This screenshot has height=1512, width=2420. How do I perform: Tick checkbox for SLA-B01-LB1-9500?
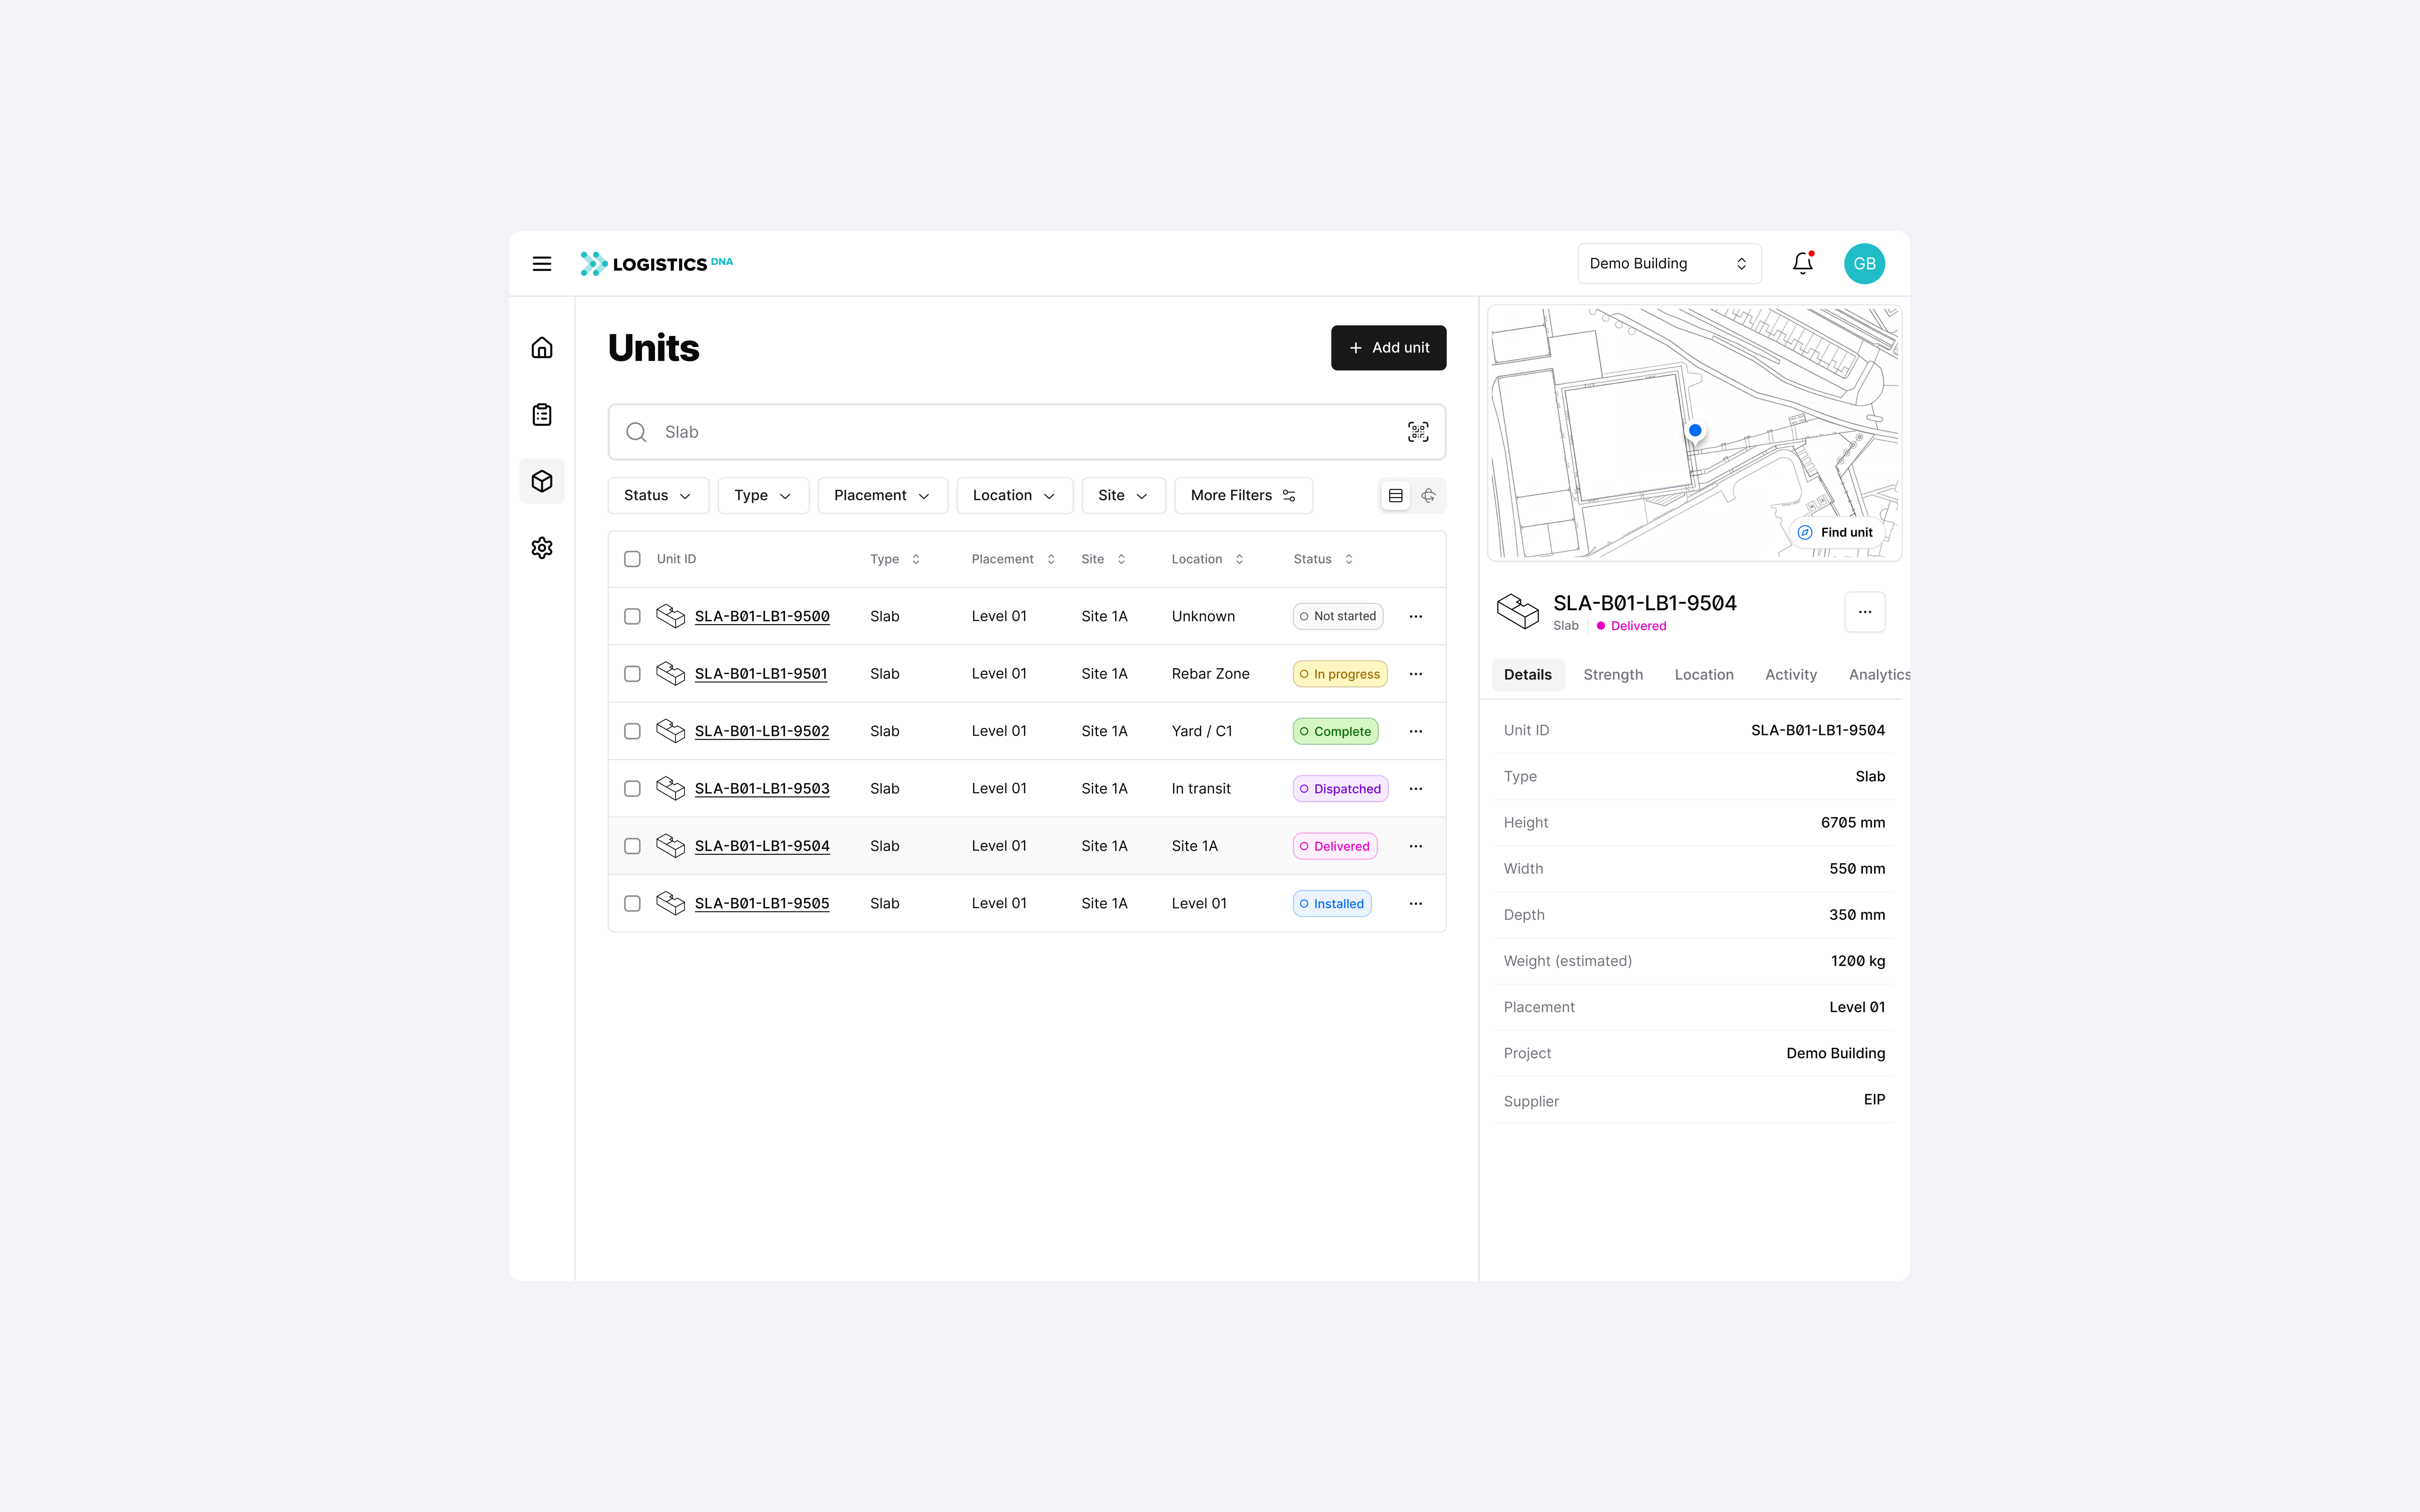pos(632,616)
